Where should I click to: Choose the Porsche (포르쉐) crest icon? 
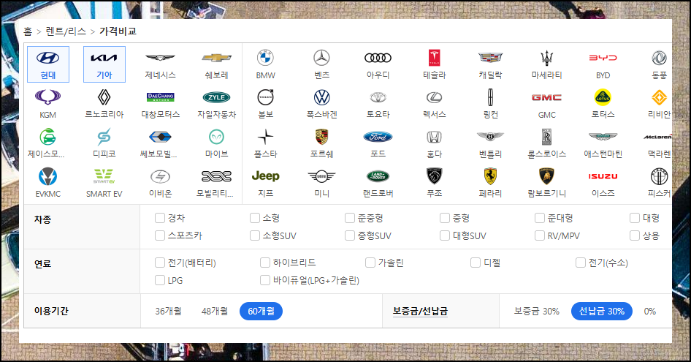[321, 137]
